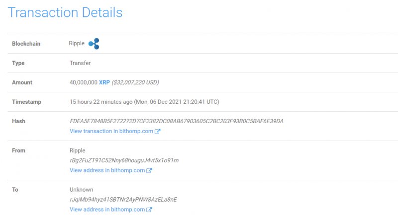This screenshot has width=398, height=222.
Task: Click the Unknown recipient label
Action: pyautogui.click(x=81, y=190)
